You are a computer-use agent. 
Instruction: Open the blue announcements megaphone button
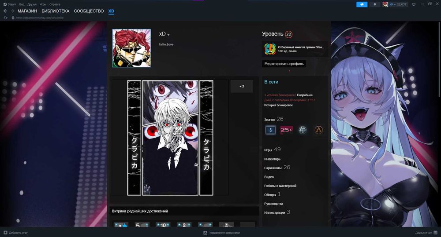362,4
